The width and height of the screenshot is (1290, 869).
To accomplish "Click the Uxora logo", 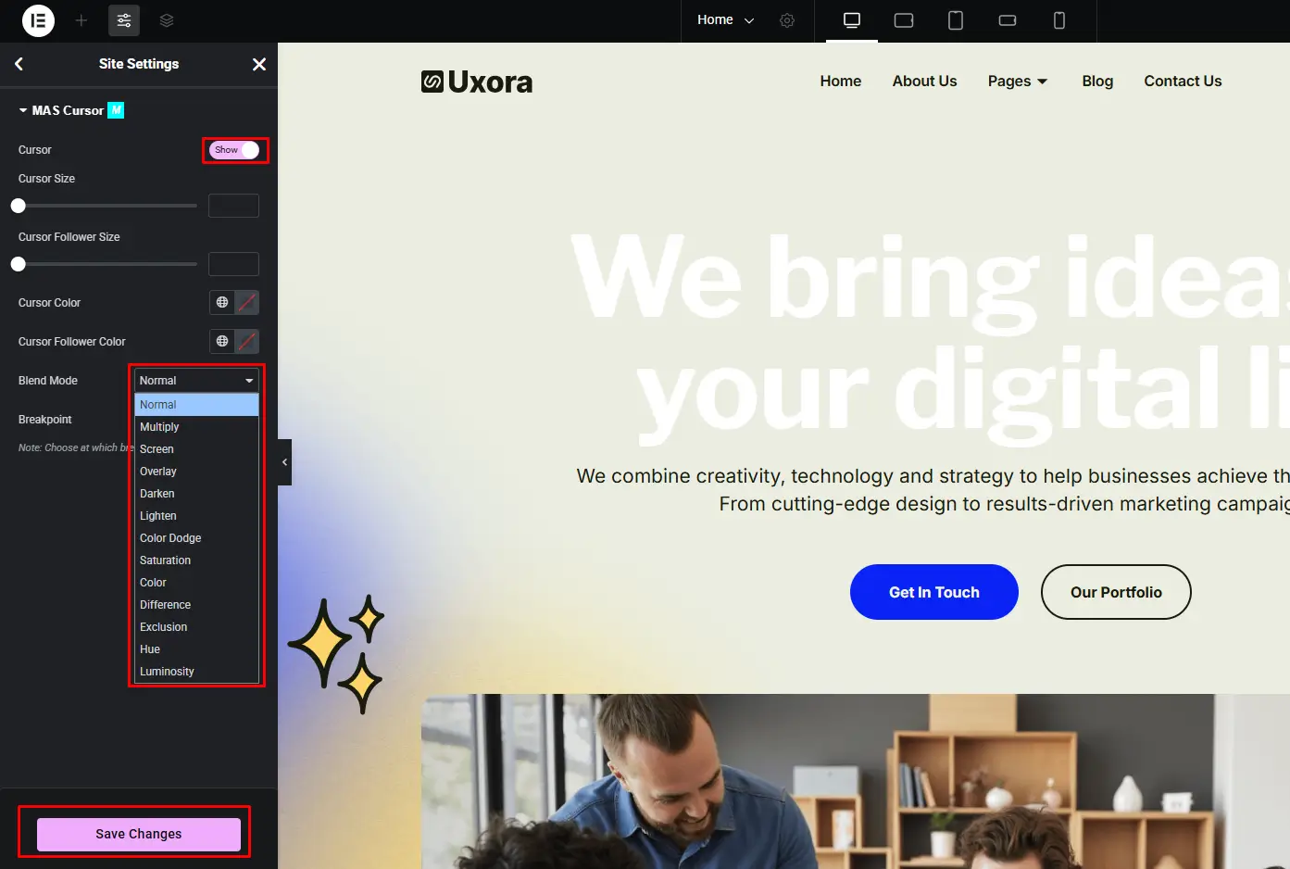I will click(x=477, y=82).
